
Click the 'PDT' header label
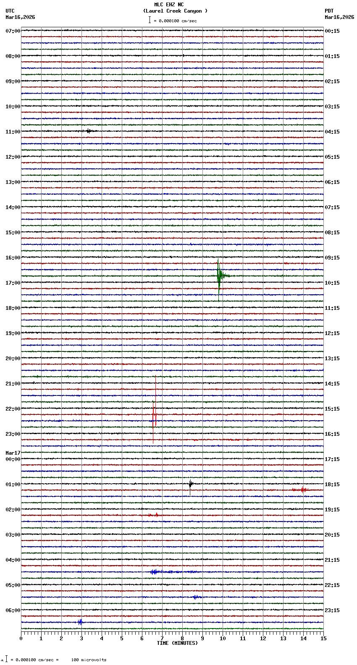click(x=329, y=11)
